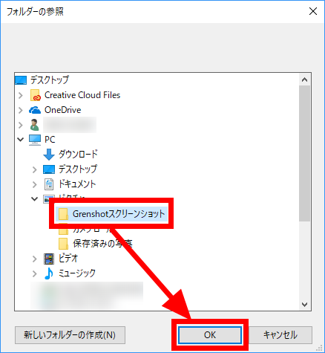Select the blue download arrow icon
The width and height of the screenshot is (325, 353).
click(49, 155)
